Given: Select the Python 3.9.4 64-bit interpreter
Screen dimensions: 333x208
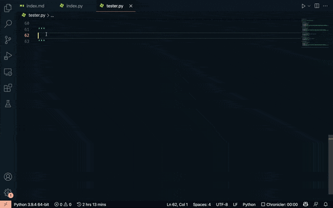Looking at the screenshot, I should point(31,204).
